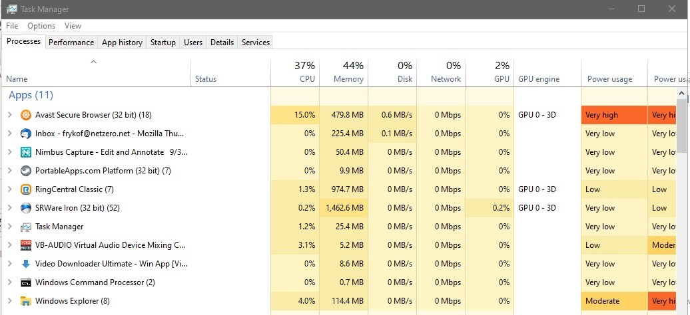Open the Startup tab

(163, 43)
